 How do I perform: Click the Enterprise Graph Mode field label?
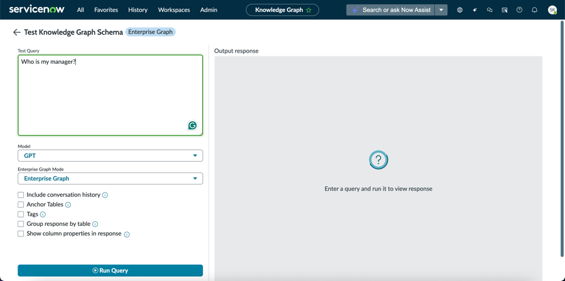pos(41,169)
